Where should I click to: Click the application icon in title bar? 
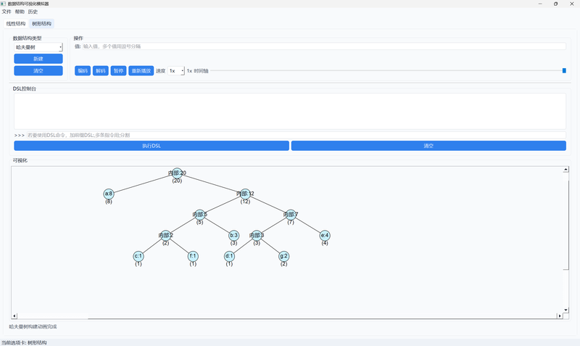4,4
